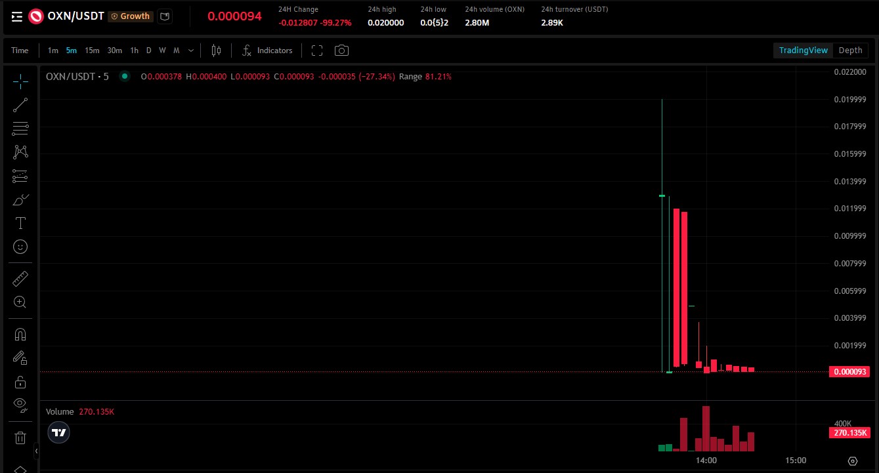Screen dimensions: 879x473
Task: Select the crosshair cursor tool
Action: point(20,81)
